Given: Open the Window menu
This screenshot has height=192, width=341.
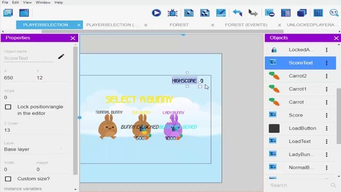Looking at the screenshot, I should pos(43,2).
